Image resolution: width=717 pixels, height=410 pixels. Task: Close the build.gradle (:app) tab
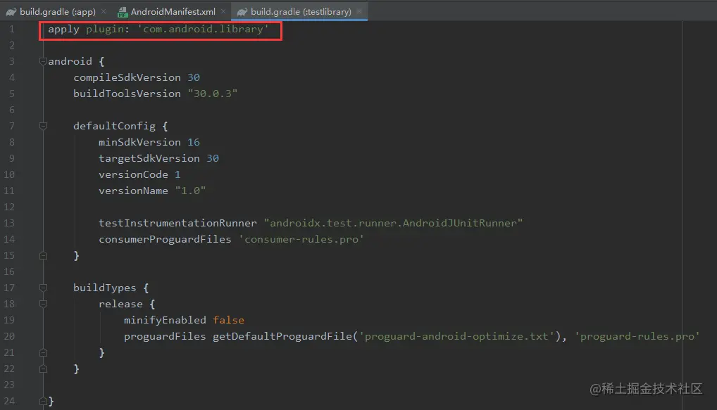point(104,11)
